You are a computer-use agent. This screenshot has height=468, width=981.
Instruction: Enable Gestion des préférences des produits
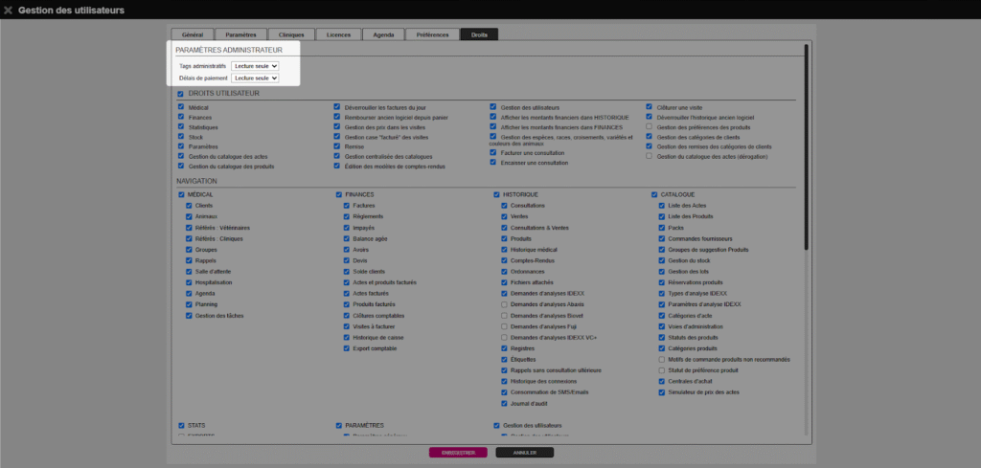[650, 127]
